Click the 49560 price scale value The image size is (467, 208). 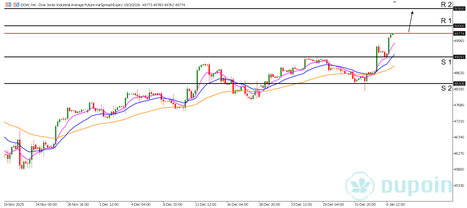[459, 41]
